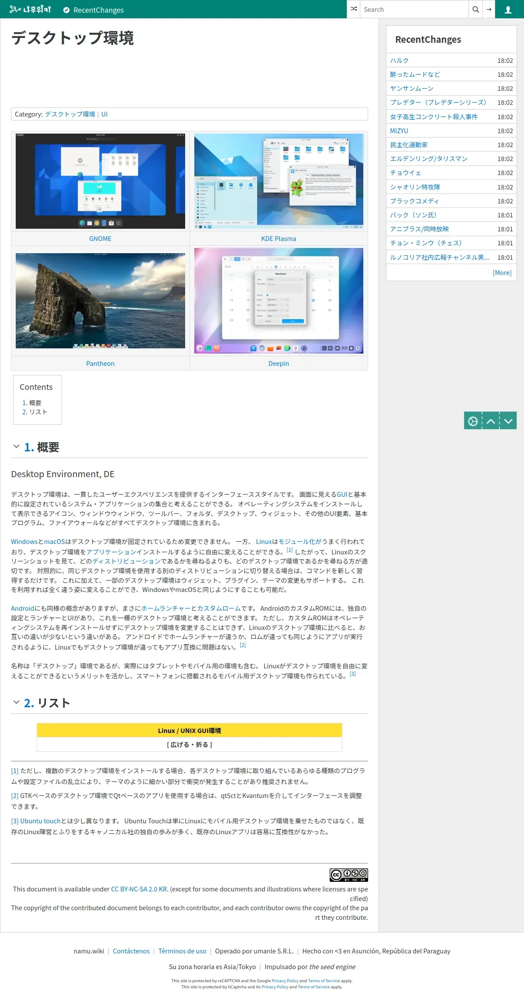The height and width of the screenshot is (1001, 524).
Task: Open the GNOME screenshot thumbnail
Action: click(100, 181)
